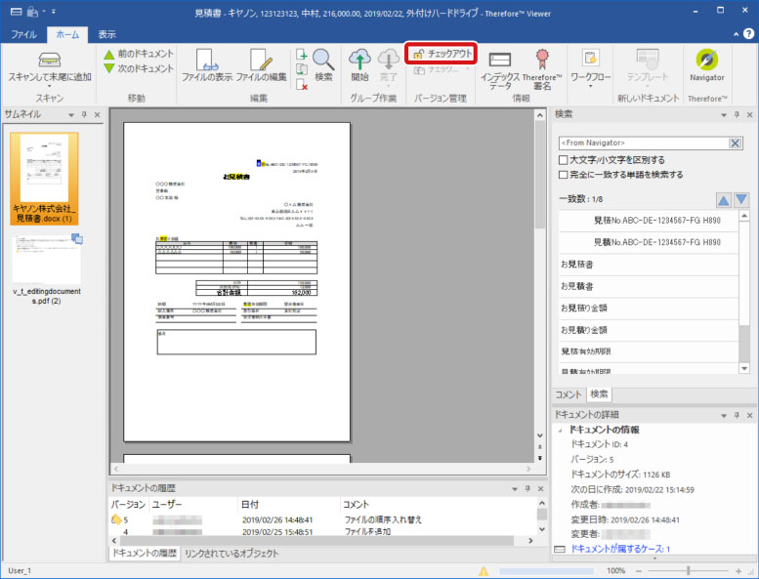Viewport: 759px width, 579px height.
Task: Click the Therefore signature (署名) icon
Action: point(541,61)
